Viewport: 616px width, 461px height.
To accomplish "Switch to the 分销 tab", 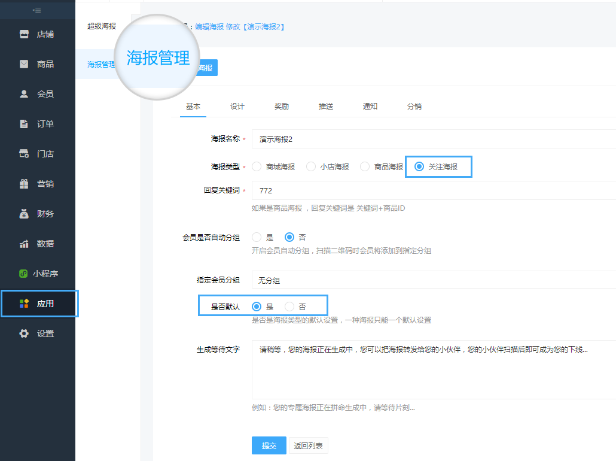I will coord(414,106).
